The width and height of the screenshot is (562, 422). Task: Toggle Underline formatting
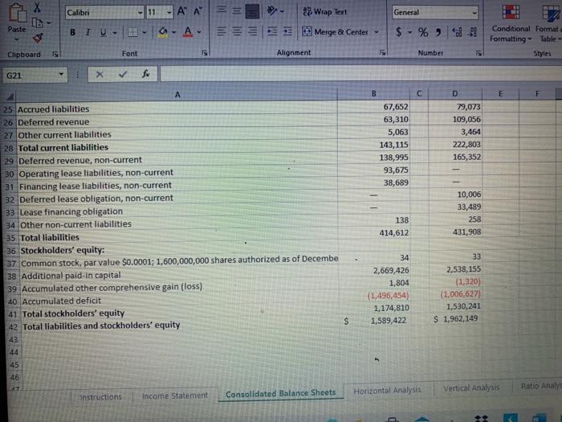(x=104, y=33)
